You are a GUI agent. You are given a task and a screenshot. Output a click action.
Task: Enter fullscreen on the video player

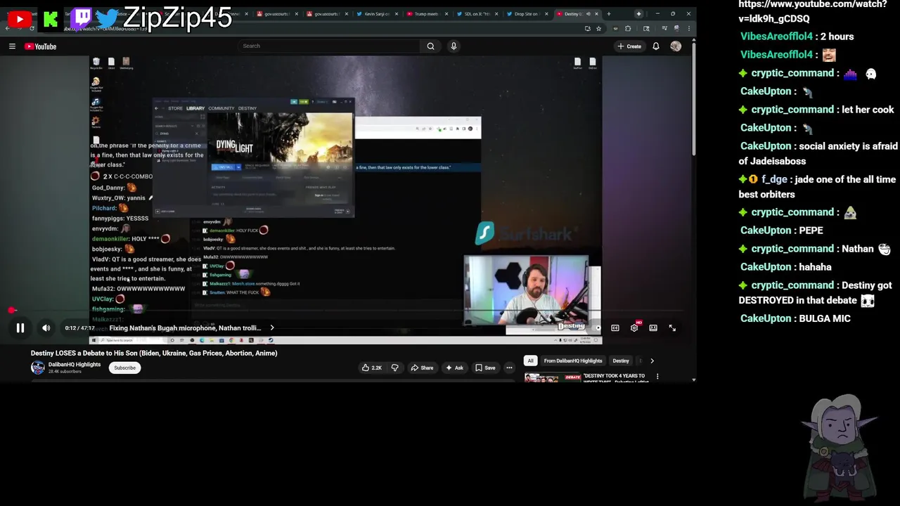672,327
